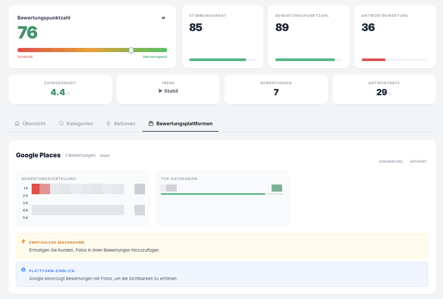Screen dimensions: 443x299
Task: Click the Zufriedenheit rating 4.4
Action: click(58, 92)
